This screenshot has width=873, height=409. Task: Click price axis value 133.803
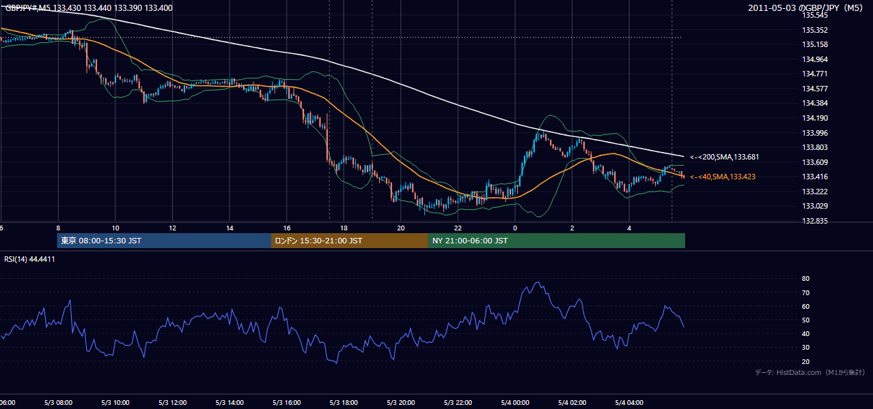coord(814,147)
